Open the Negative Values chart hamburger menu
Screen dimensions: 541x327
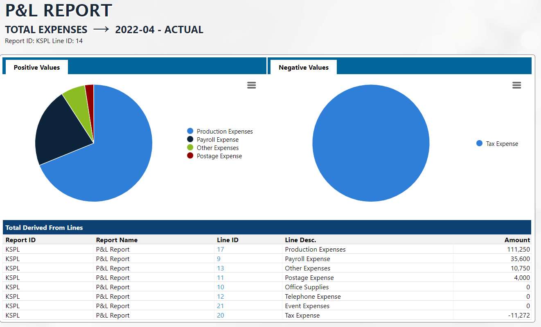click(x=516, y=85)
